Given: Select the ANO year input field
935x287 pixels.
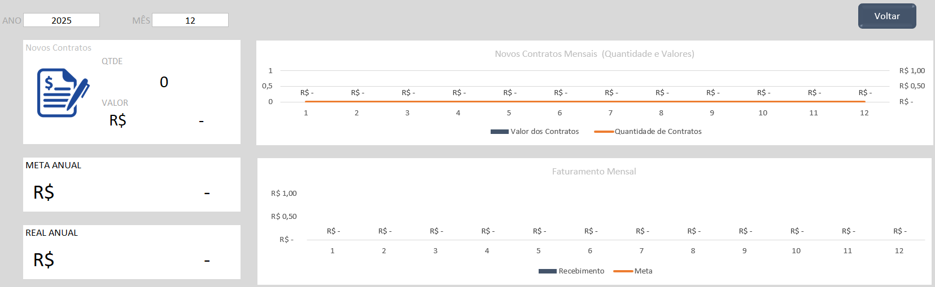Looking at the screenshot, I should 62,20.
